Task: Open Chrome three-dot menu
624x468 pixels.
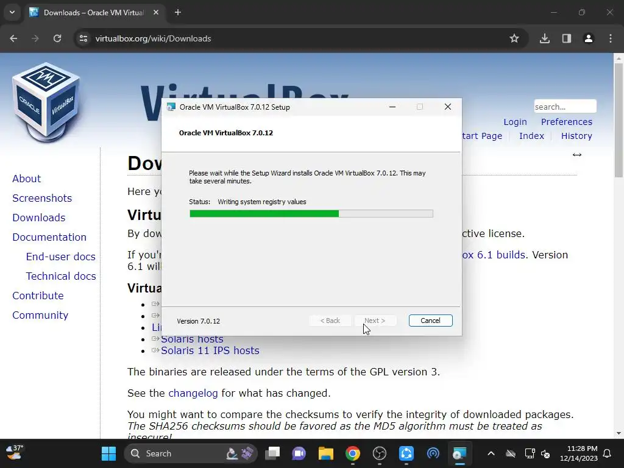Action: (610, 38)
